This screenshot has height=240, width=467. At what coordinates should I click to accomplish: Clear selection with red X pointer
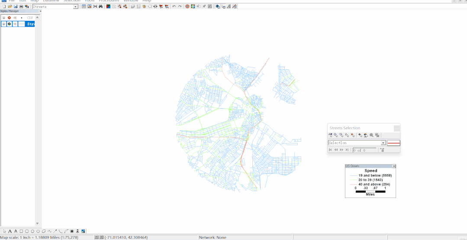tap(353, 135)
